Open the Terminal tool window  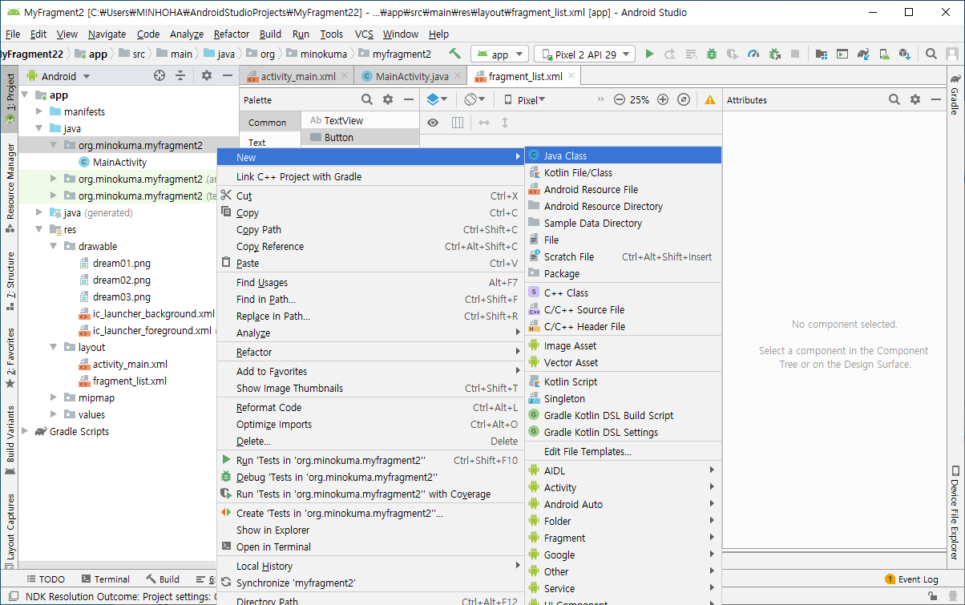coord(105,579)
